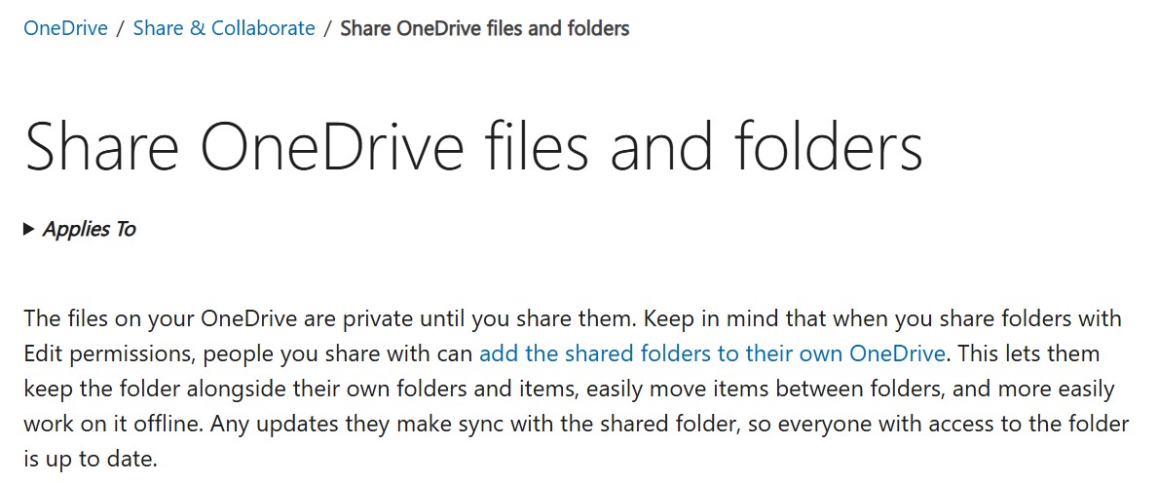Click the first breadcrumb slash separator

[x=120, y=28]
